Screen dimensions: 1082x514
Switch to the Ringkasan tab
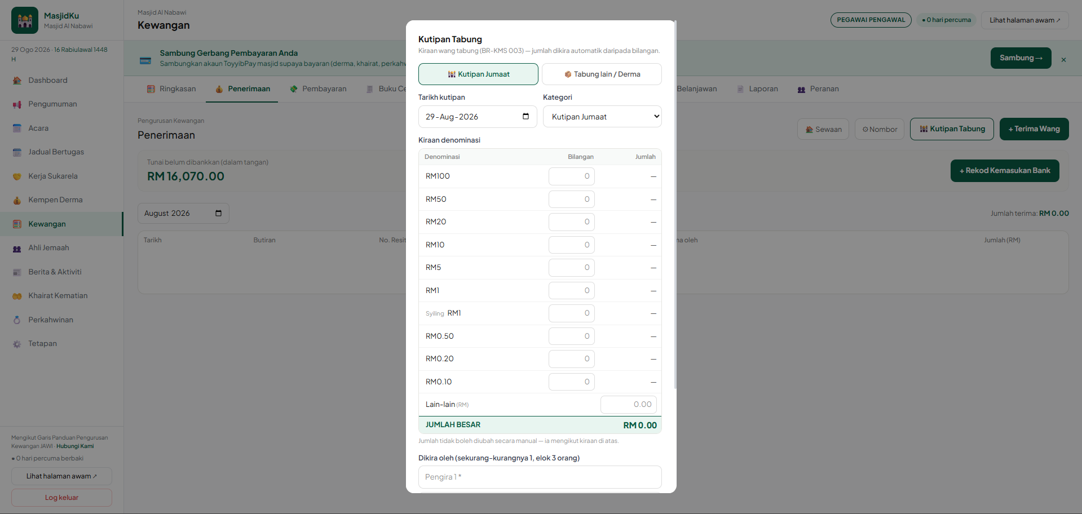pos(171,89)
